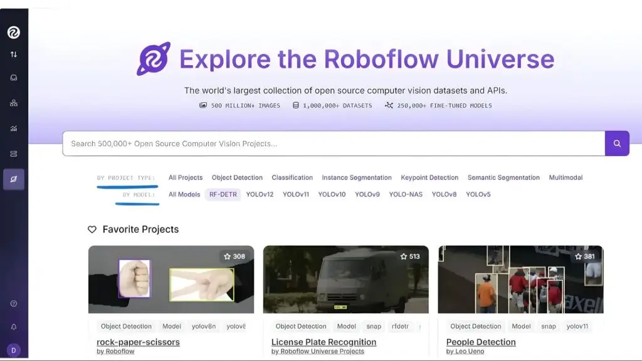Click the highlighted Universe planet icon

pyautogui.click(x=13, y=179)
